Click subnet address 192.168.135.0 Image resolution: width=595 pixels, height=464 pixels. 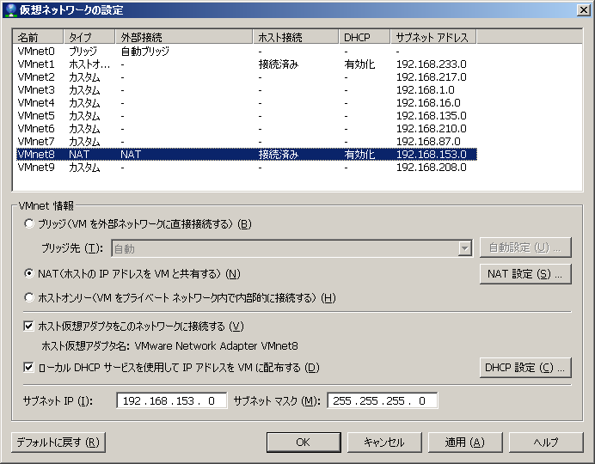tap(431, 116)
